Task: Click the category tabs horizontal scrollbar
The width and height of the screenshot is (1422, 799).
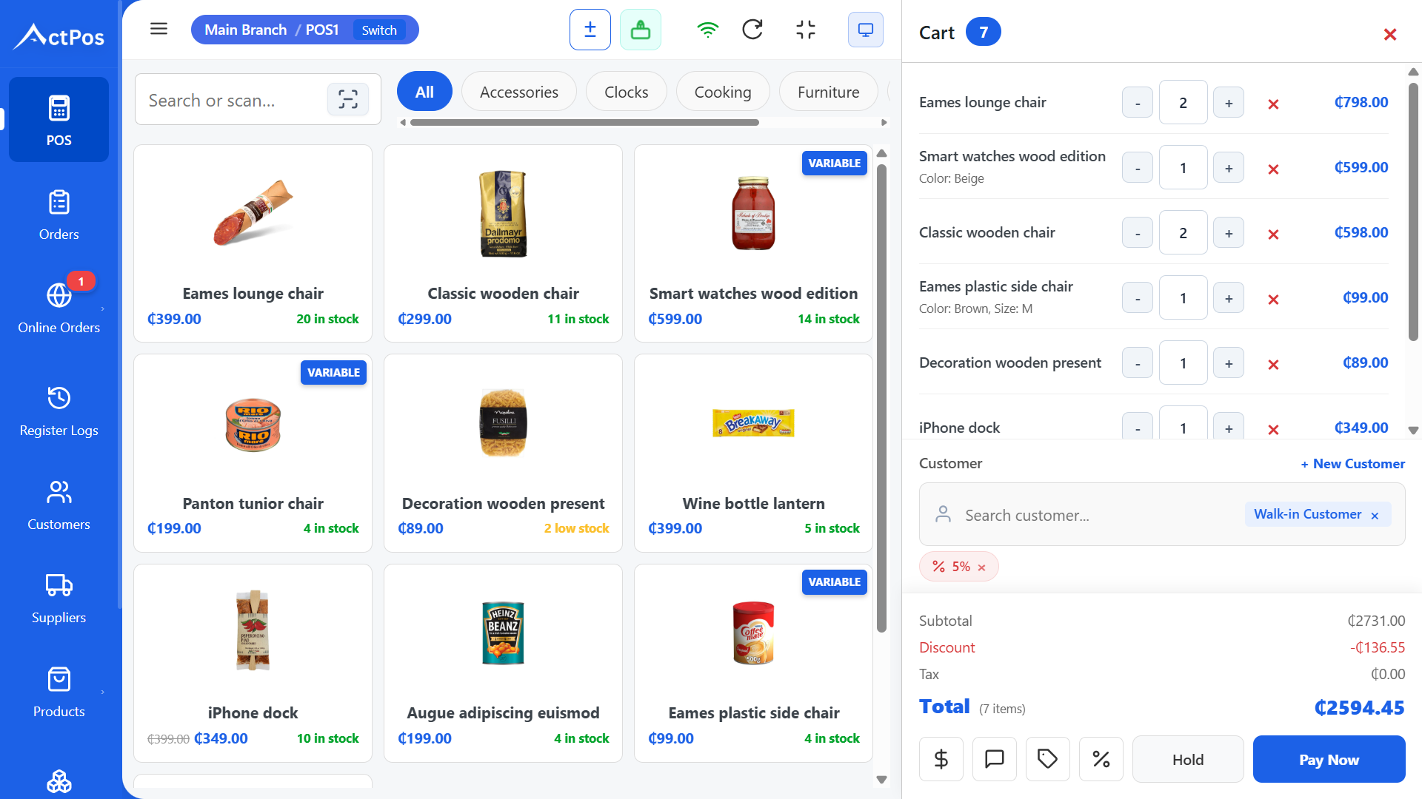Action: [584, 123]
